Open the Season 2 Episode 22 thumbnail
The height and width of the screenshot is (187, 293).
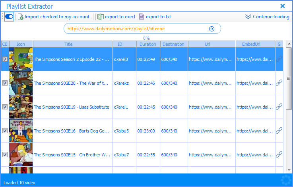click(21, 59)
